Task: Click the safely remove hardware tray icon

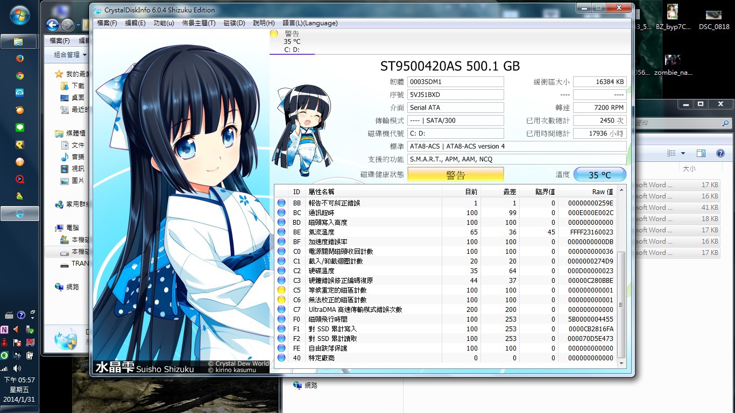Action: click(31, 329)
